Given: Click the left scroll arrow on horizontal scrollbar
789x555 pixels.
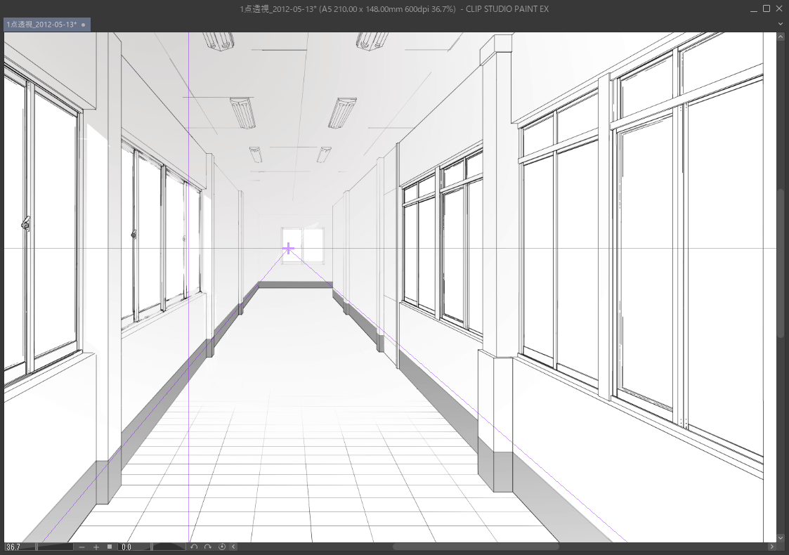Looking at the screenshot, I should 233,547.
